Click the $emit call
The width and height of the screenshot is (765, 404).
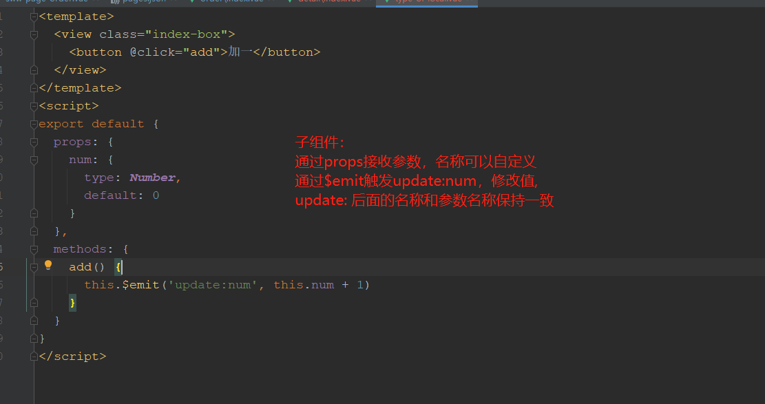click(140, 285)
